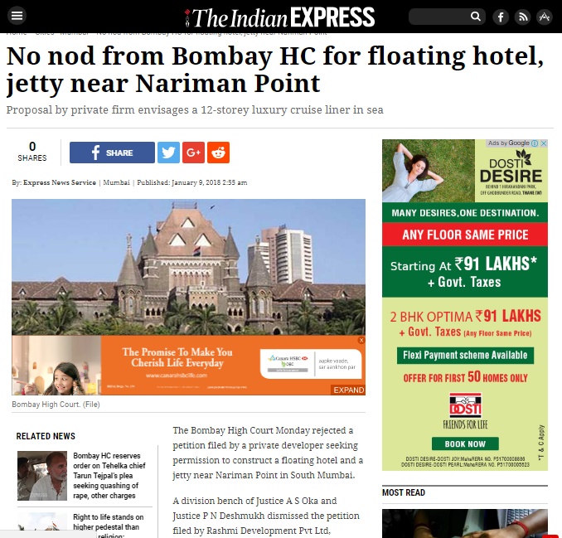The image size is (562, 538).
Task: Click BOOK NOW in Dosti ad
Action: [x=465, y=443]
